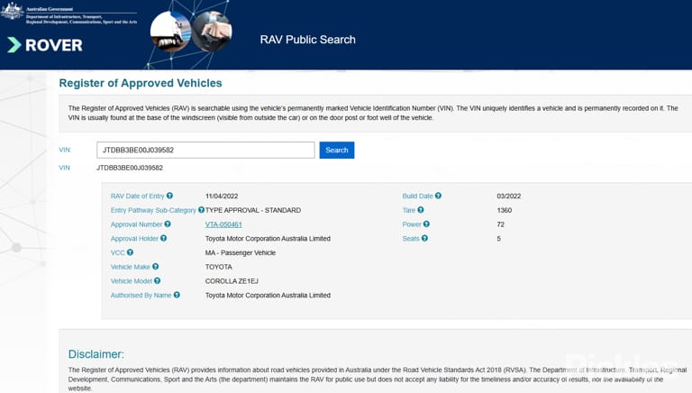Click the car interior circular header image
This screenshot has height=393, width=692.
click(213, 32)
